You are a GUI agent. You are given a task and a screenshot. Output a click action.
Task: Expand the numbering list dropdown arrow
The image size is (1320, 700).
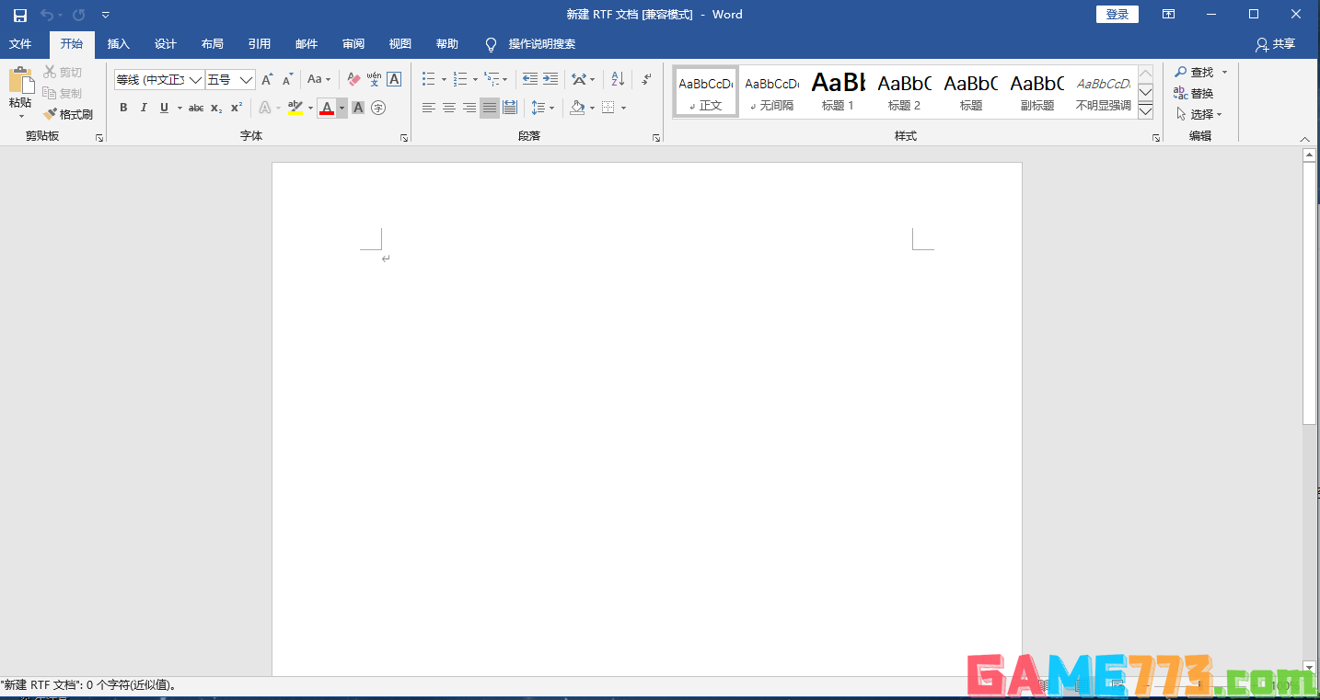coord(475,80)
